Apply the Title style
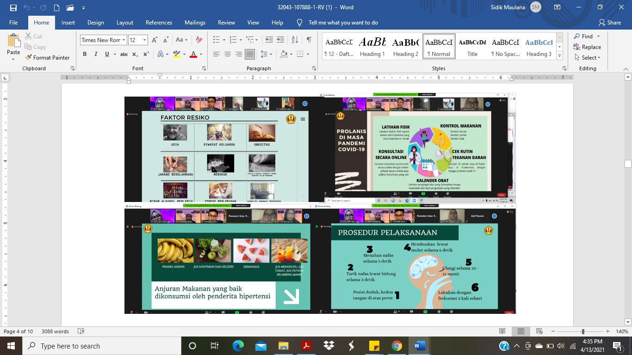632x355 pixels. tap(472, 47)
